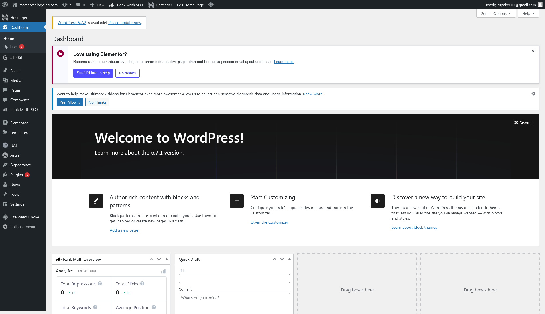The width and height of the screenshot is (545, 314).
Task: Open Templates in the sidebar
Action: click(x=23, y=133)
